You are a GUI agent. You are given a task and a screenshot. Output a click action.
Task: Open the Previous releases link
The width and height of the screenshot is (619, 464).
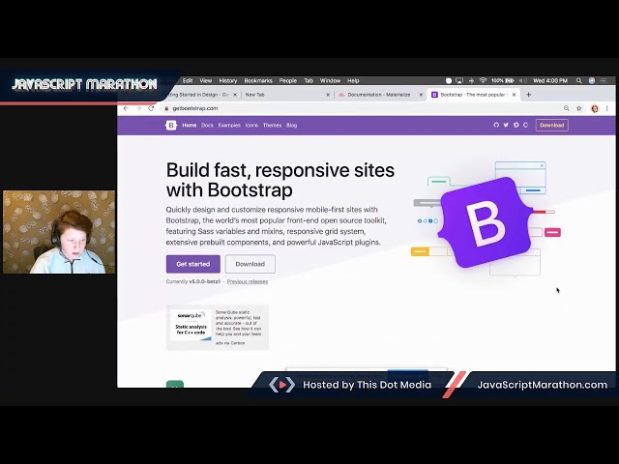coord(248,281)
